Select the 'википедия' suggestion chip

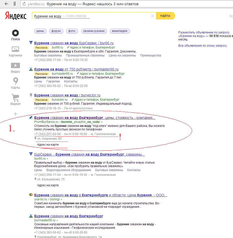pos(119,31)
